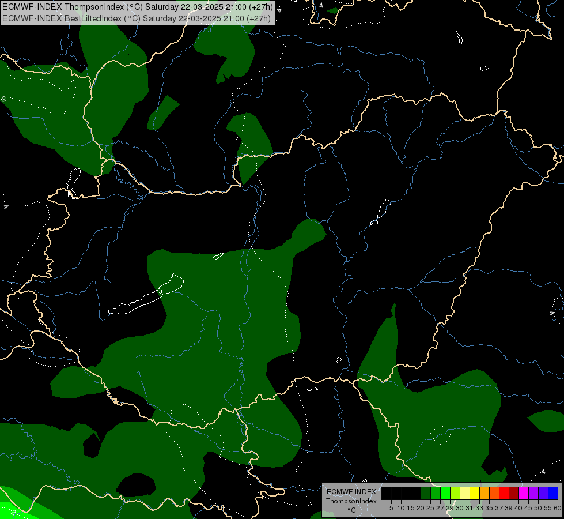Click the legend tick label 40
Screen dimensions: 564x519
tap(518, 508)
